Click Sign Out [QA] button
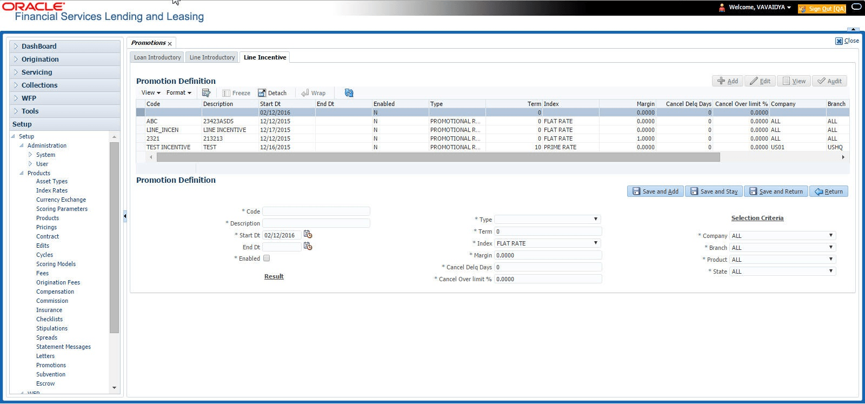Screen dimensions: 865x404 822,9
